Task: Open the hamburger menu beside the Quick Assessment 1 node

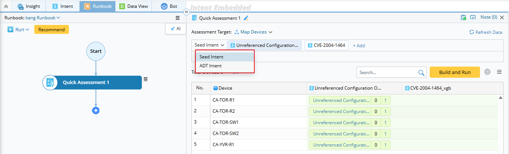Action: 146,79
